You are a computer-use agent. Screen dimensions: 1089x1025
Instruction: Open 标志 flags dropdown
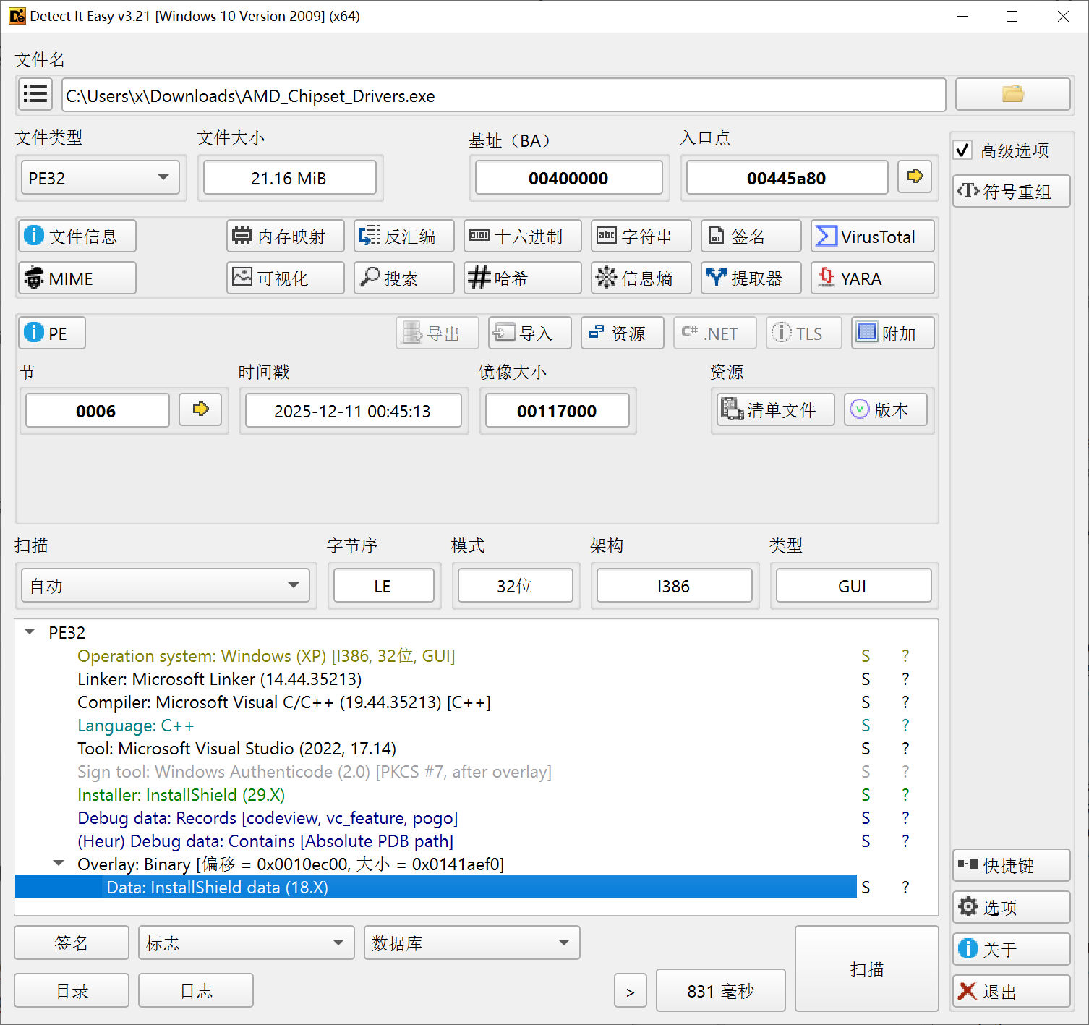247,943
